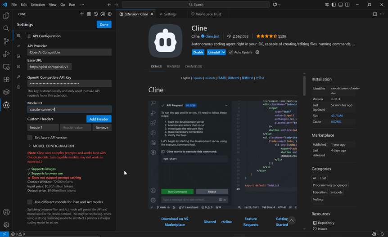Open Manage gear in activity bar

pyautogui.click(x=6, y=225)
